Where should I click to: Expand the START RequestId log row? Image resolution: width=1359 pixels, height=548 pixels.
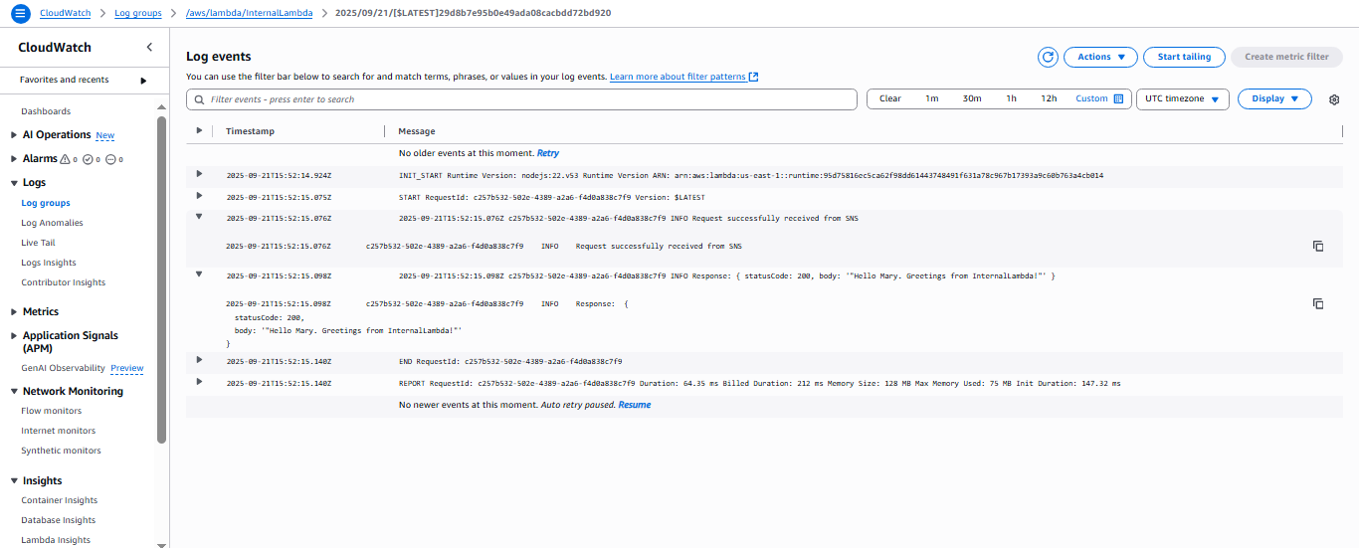pyautogui.click(x=199, y=196)
